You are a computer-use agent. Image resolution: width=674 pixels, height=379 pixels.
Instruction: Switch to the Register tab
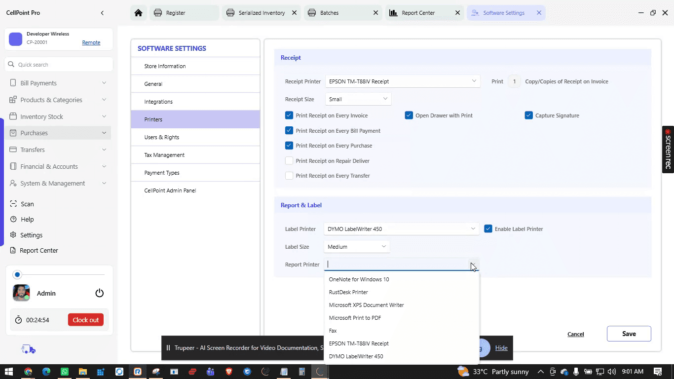183,13
